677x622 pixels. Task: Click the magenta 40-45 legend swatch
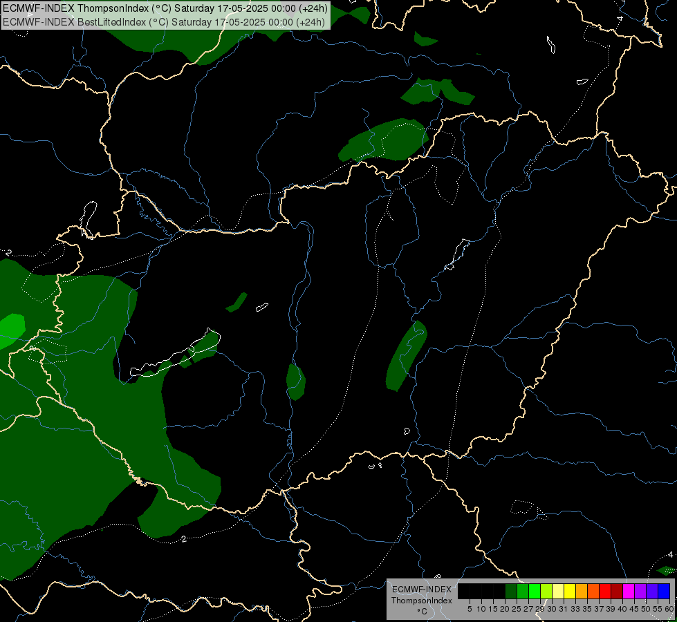point(629,592)
